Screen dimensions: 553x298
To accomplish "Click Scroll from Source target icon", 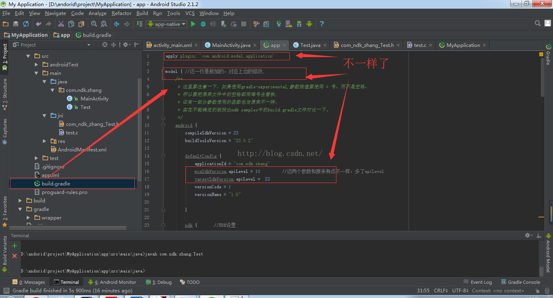I will 105,45.
